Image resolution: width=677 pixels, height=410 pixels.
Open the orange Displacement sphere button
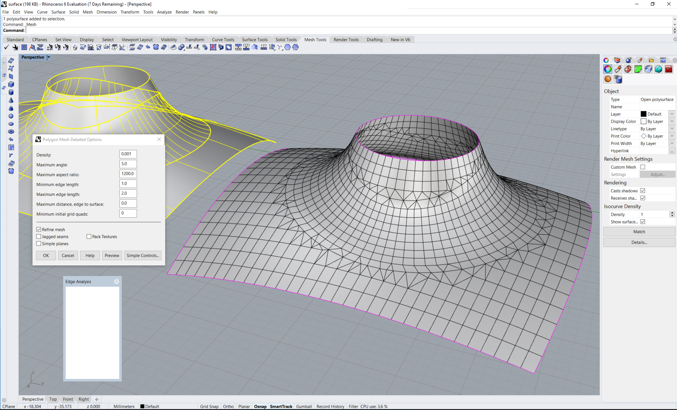click(608, 79)
